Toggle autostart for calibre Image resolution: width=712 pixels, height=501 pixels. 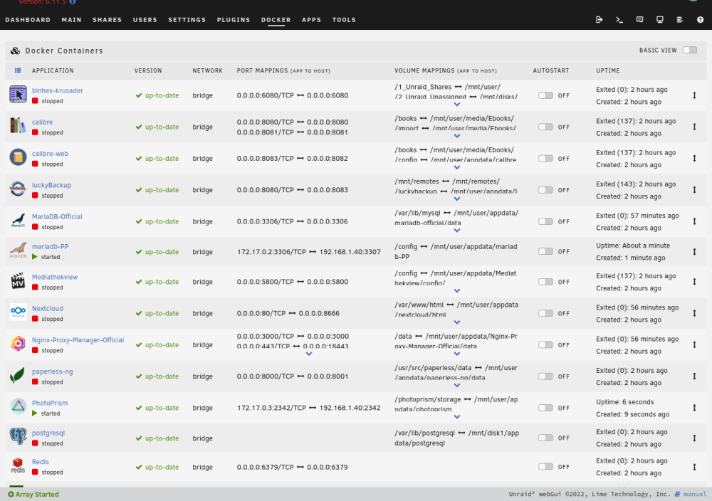[545, 127]
